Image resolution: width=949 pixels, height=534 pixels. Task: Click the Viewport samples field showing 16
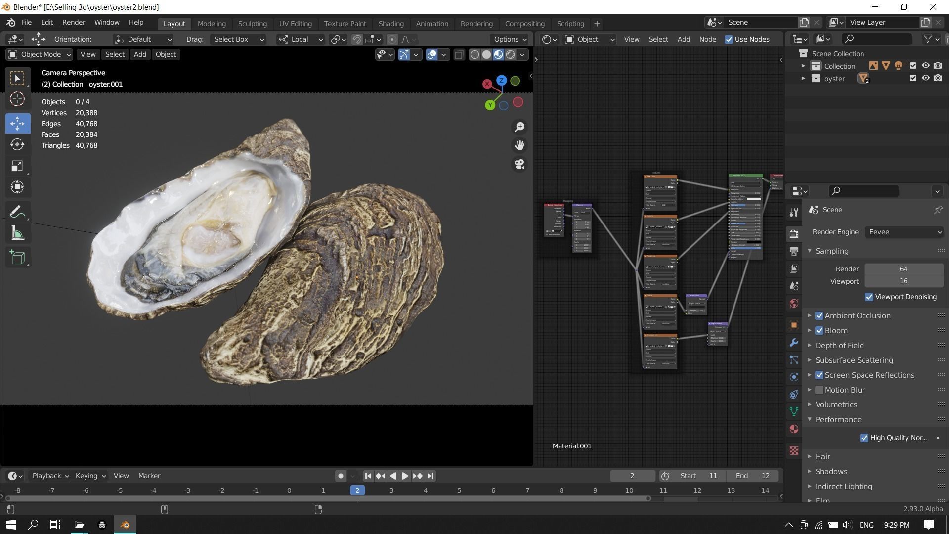(x=904, y=281)
